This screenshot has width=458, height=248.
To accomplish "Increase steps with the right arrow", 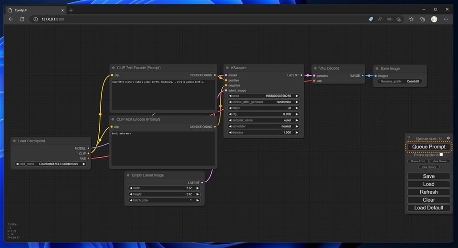I will click(297, 108).
